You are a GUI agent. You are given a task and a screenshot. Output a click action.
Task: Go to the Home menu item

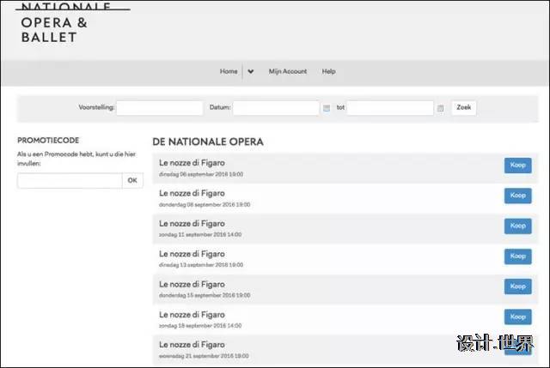click(229, 71)
